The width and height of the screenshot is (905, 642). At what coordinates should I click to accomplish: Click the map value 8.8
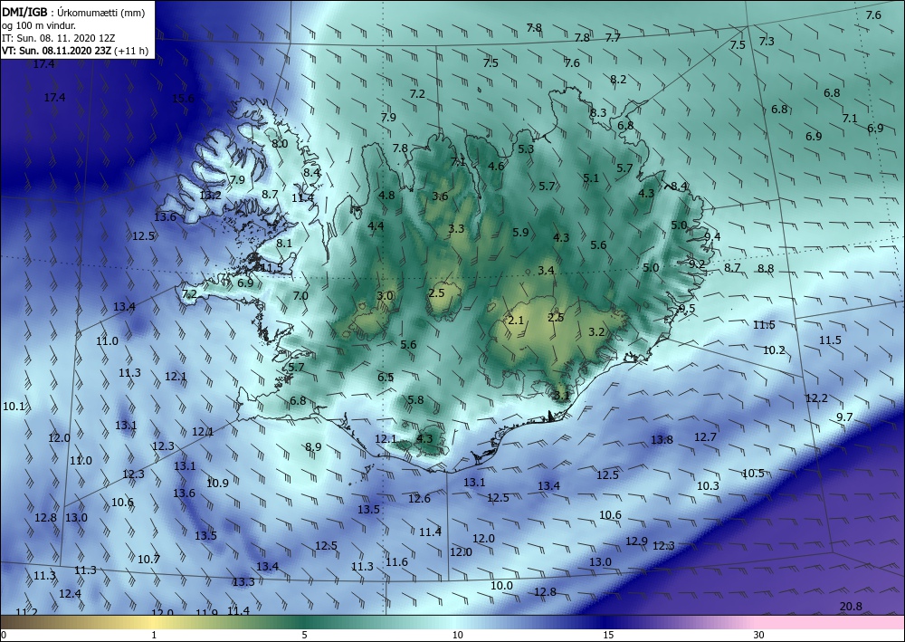pos(766,268)
